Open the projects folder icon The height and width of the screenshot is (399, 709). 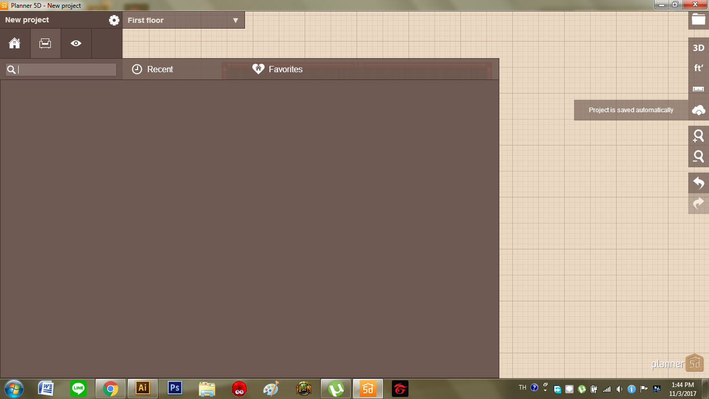click(699, 20)
